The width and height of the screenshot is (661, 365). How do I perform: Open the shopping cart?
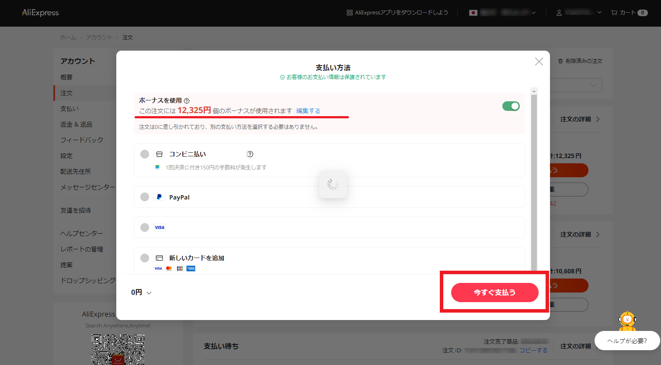pyautogui.click(x=629, y=13)
